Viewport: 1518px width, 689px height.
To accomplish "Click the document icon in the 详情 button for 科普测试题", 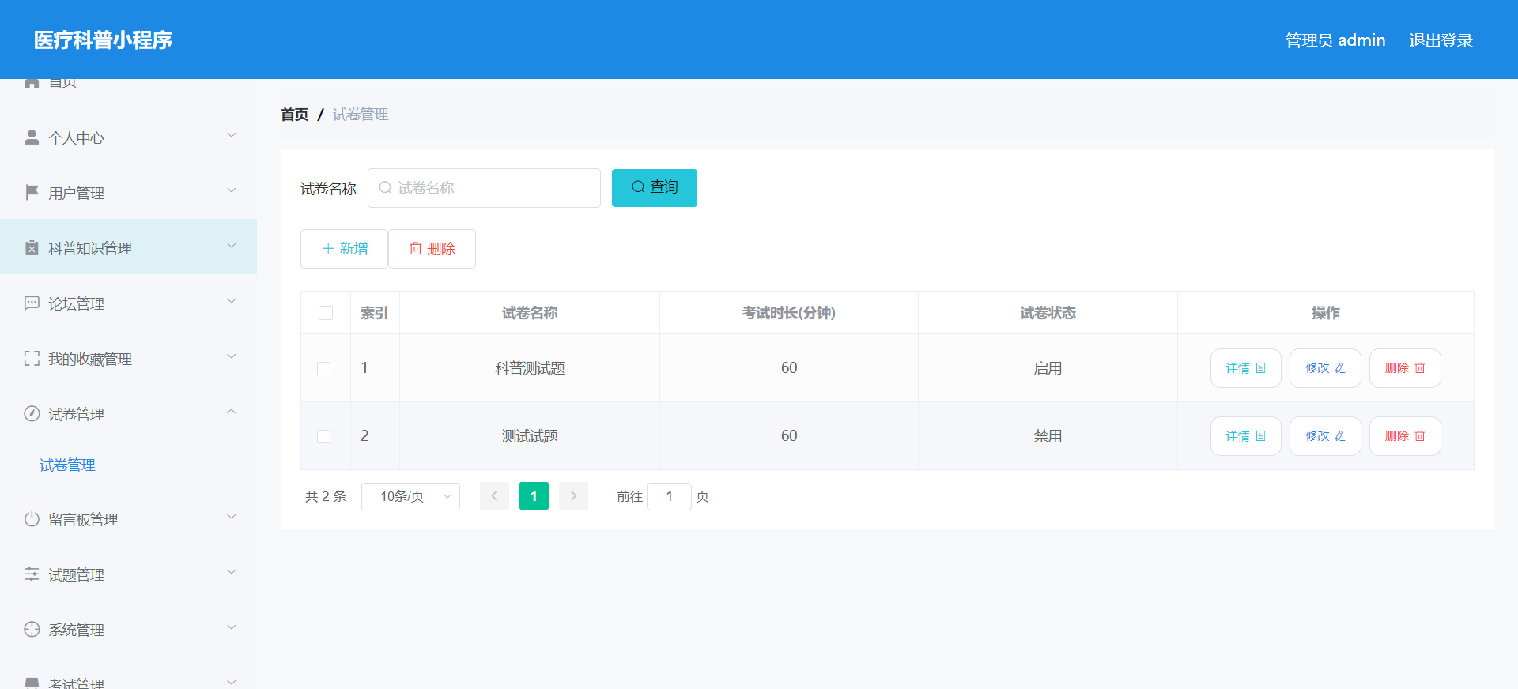I will (1261, 368).
